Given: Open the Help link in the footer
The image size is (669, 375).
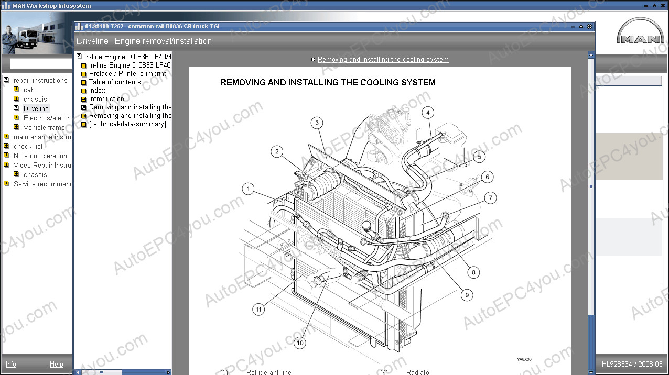Looking at the screenshot, I should 56,365.
